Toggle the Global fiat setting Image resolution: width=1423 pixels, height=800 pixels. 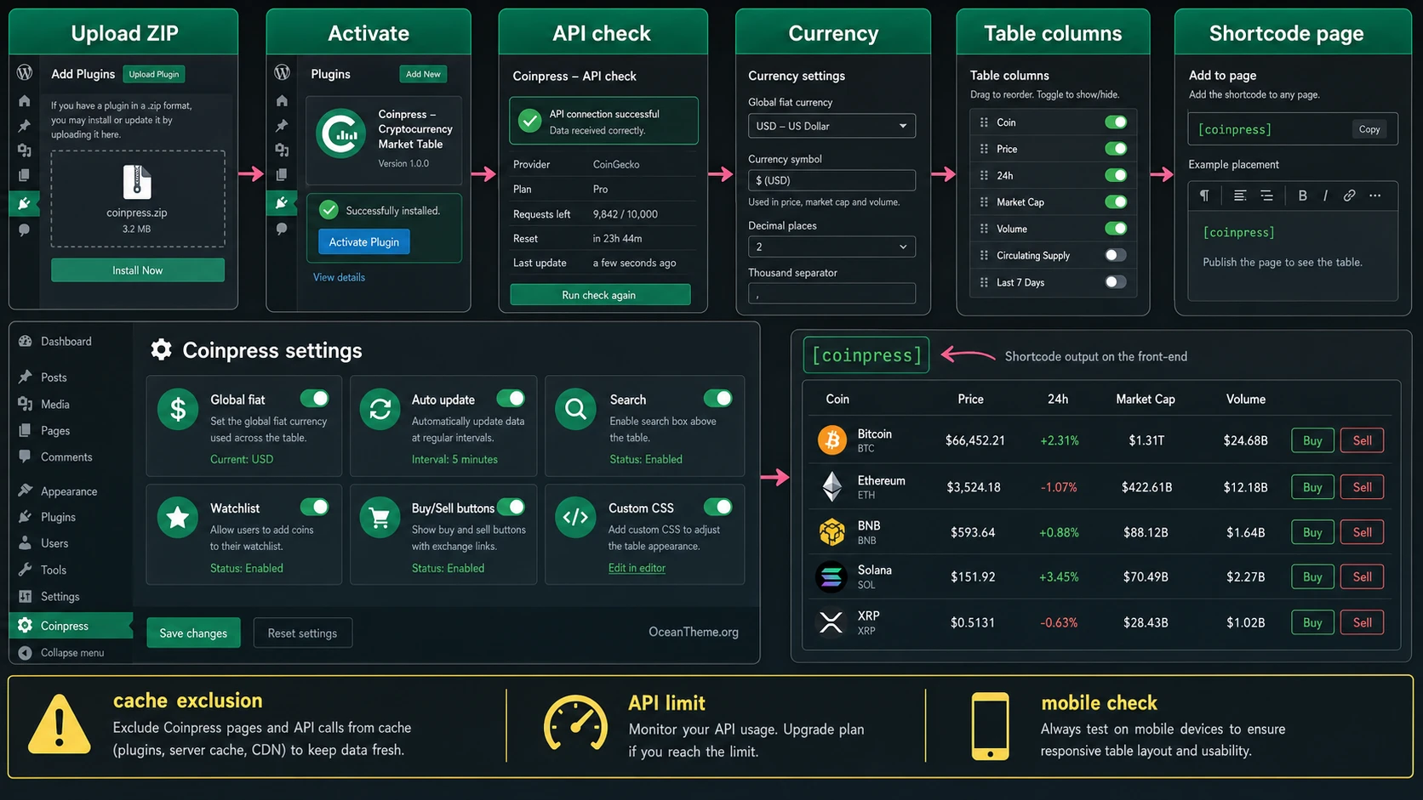[315, 398]
